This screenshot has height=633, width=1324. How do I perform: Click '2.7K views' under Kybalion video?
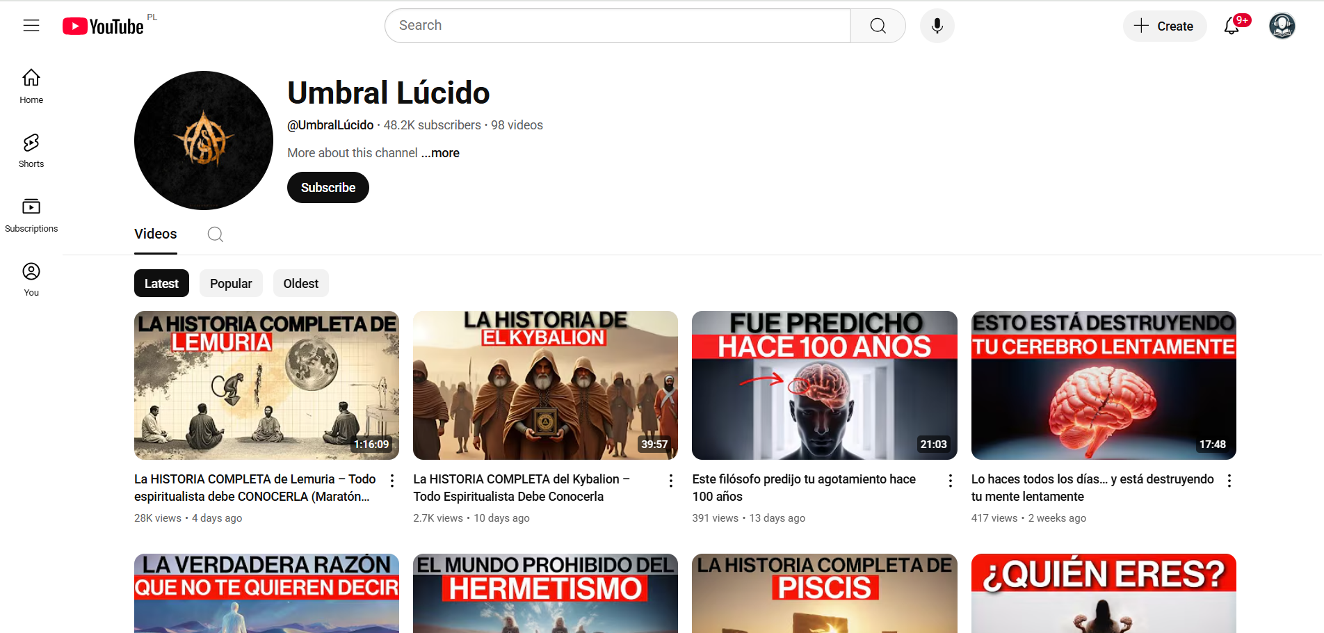[438, 518]
